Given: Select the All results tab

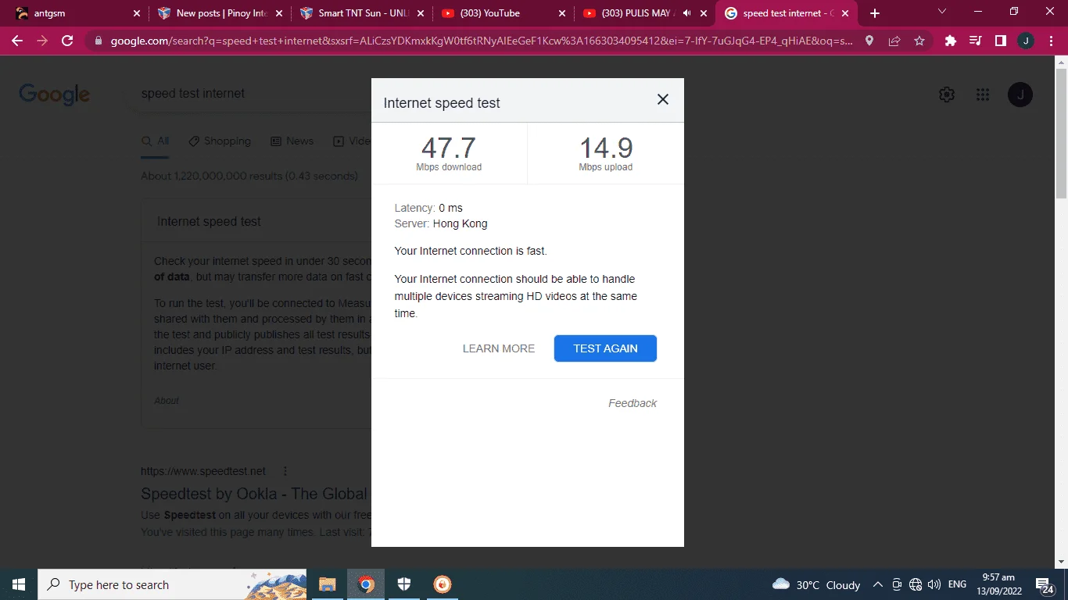Looking at the screenshot, I should click(x=155, y=141).
